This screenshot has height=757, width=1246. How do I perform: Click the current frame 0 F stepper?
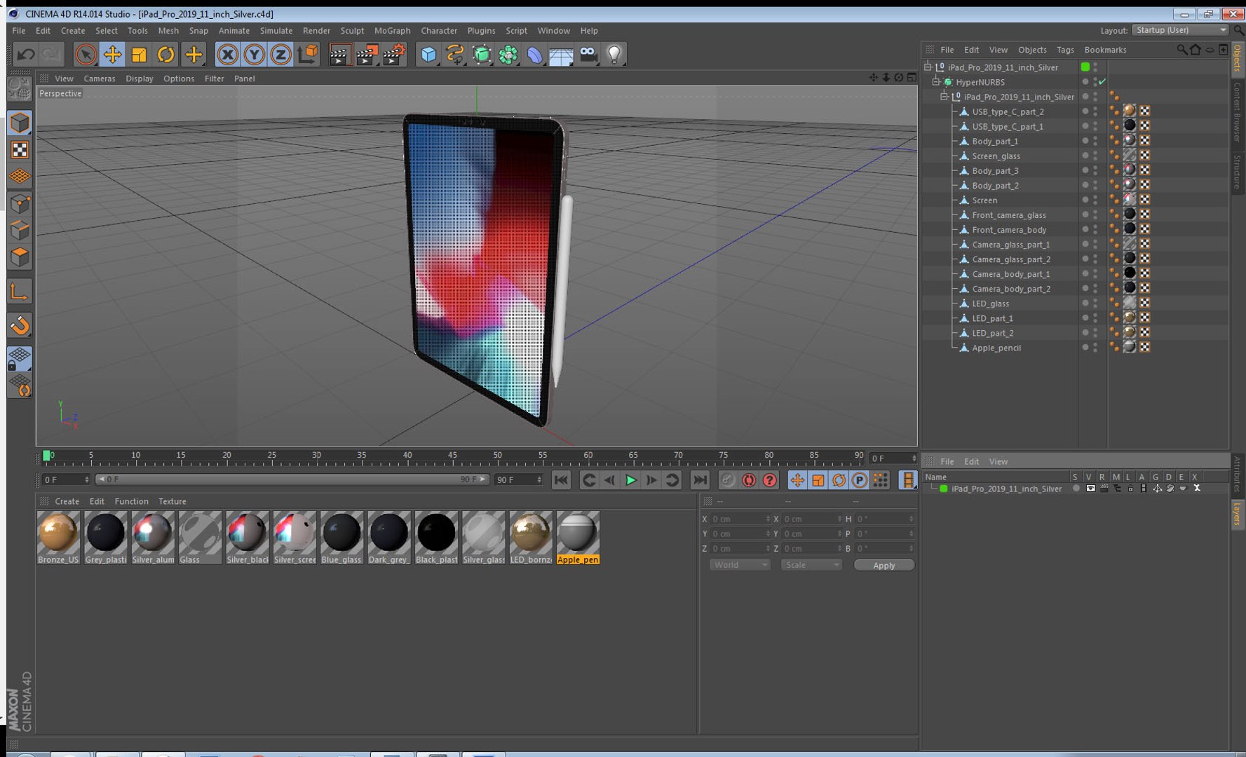tap(87, 479)
